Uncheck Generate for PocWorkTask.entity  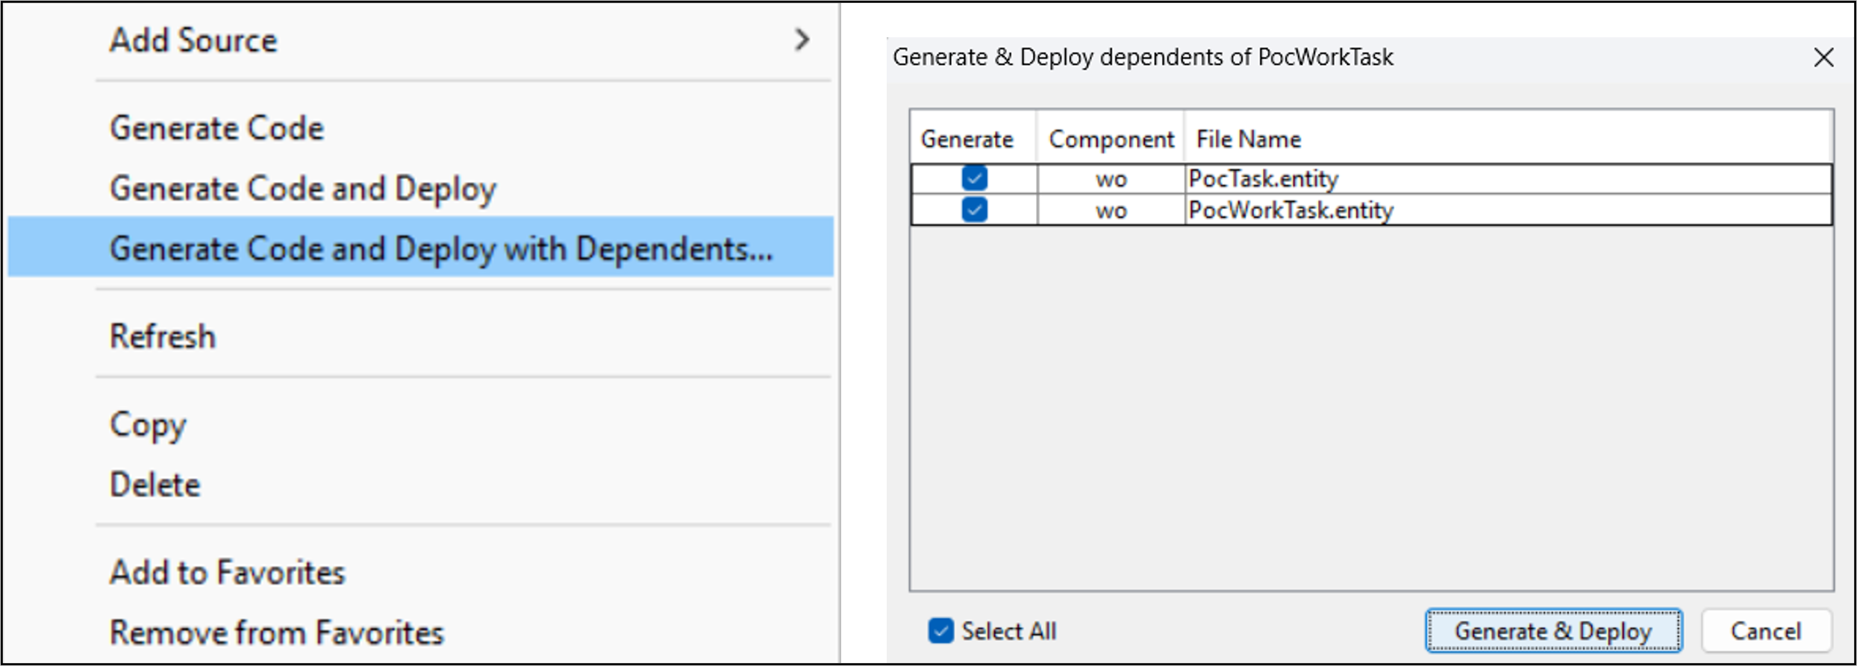click(974, 210)
